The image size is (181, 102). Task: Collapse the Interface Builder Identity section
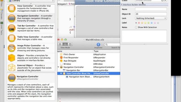(x=122, y=5)
